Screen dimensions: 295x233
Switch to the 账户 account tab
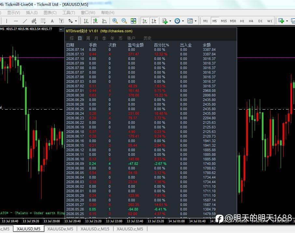point(131,38)
